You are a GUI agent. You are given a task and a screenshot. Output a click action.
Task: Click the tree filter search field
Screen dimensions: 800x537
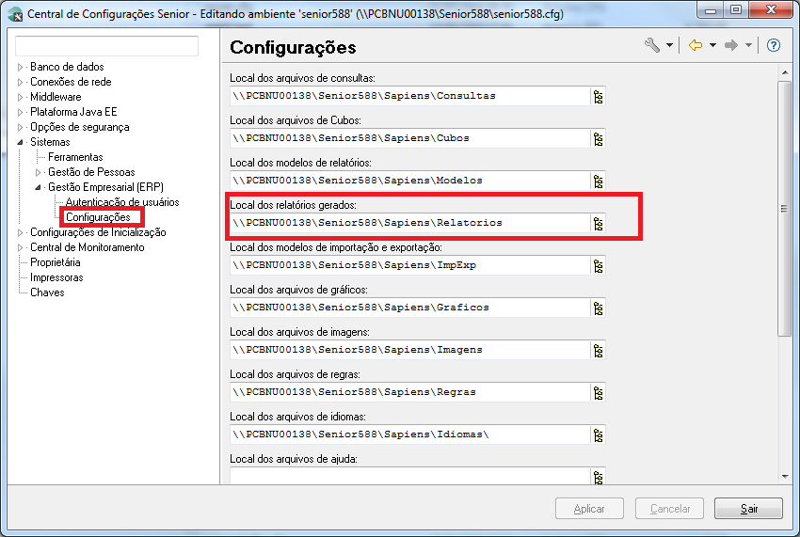tap(106, 46)
